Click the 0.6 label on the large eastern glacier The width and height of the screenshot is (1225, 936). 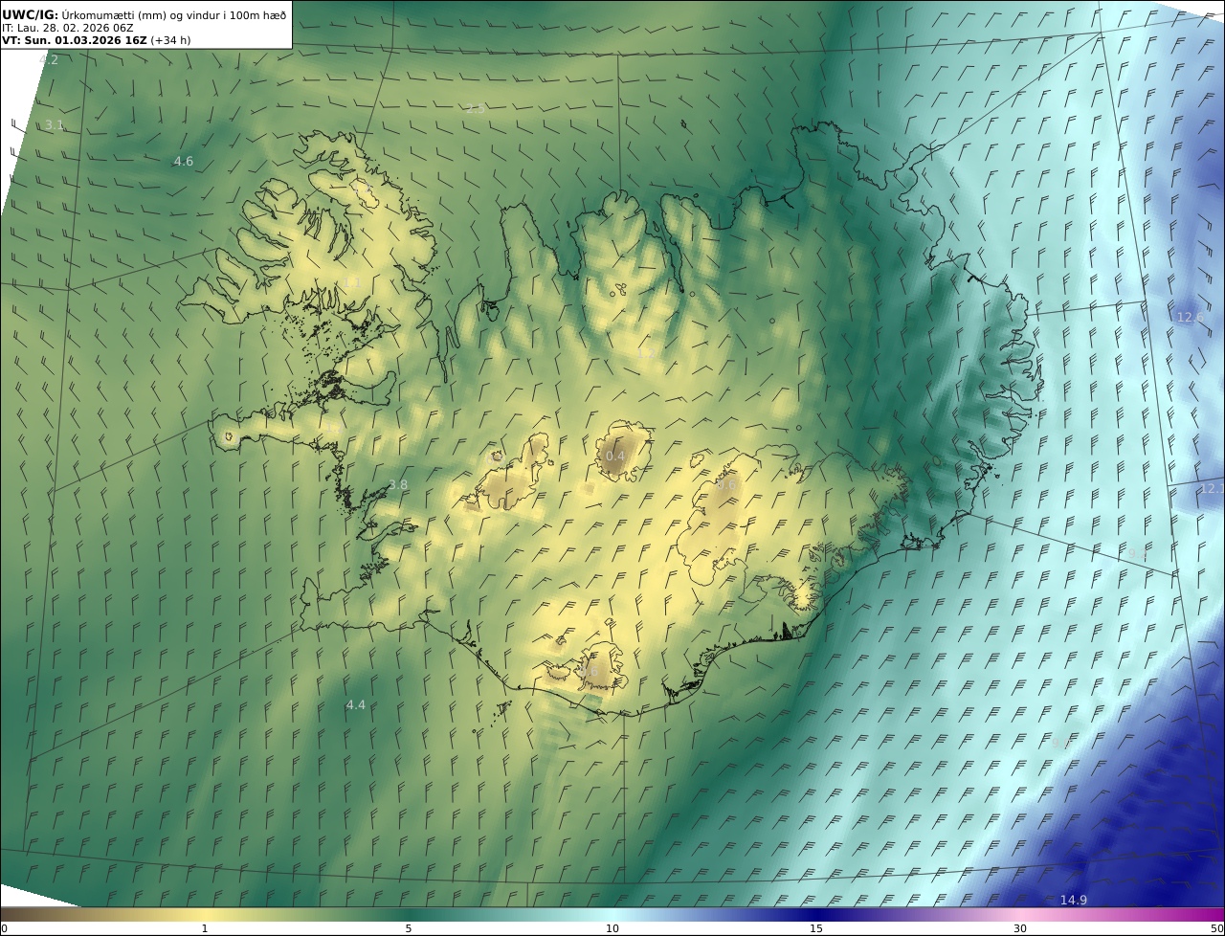(x=726, y=485)
